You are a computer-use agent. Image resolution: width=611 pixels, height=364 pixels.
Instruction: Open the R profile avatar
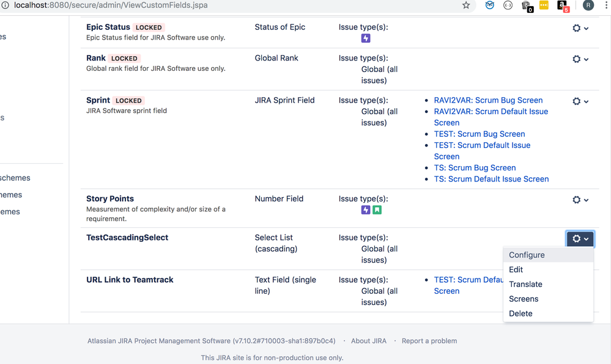pyautogui.click(x=588, y=5)
